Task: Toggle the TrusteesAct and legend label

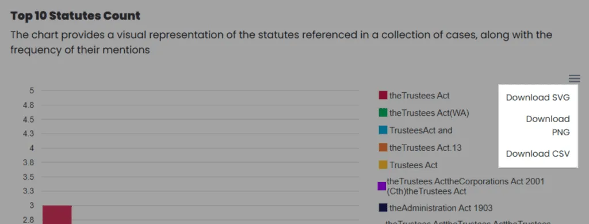Action: click(x=420, y=130)
